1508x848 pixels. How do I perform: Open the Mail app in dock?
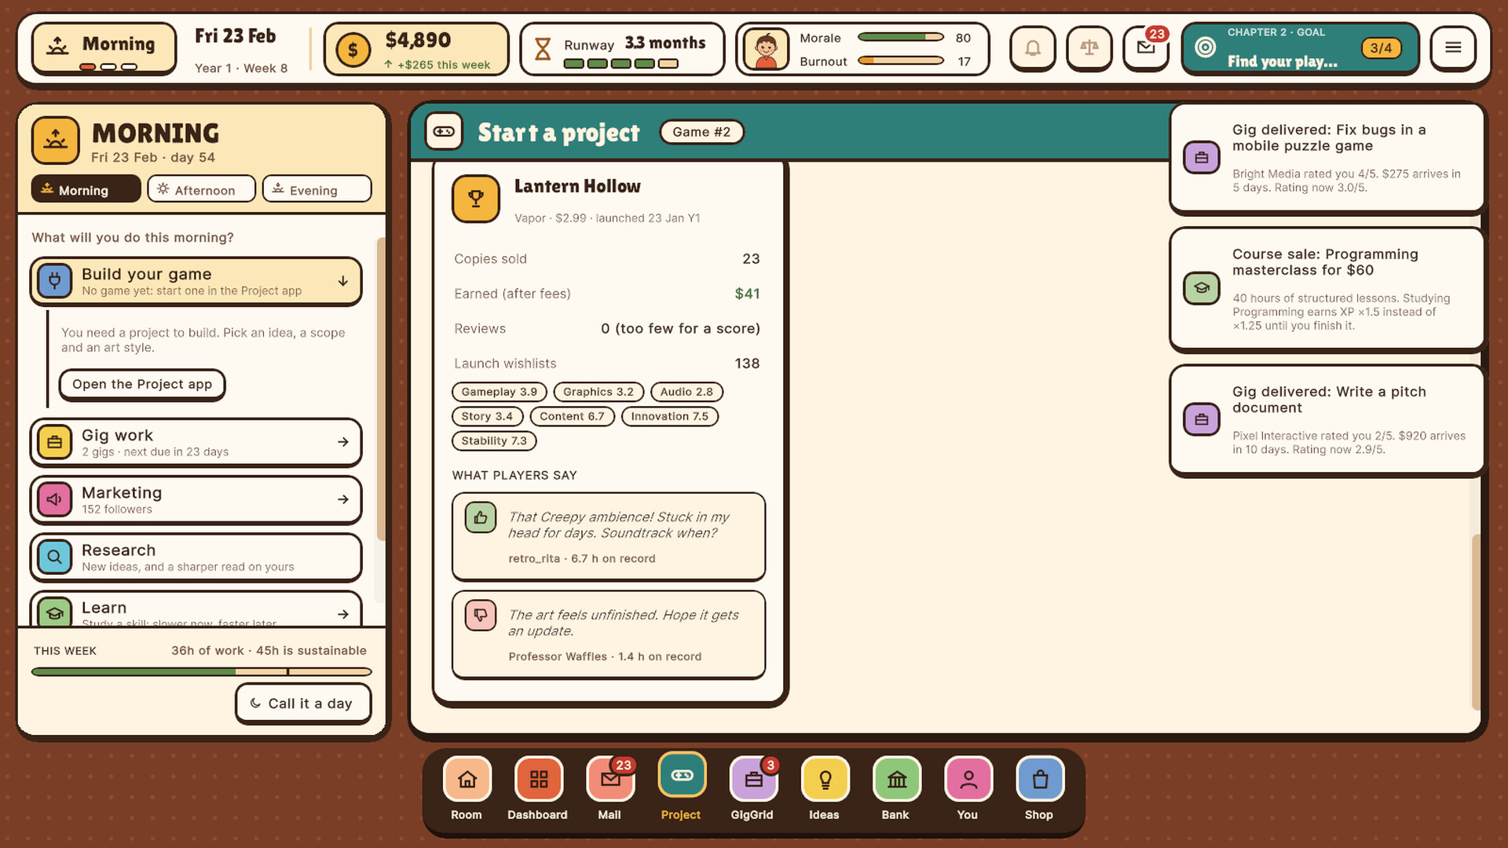[609, 779]
